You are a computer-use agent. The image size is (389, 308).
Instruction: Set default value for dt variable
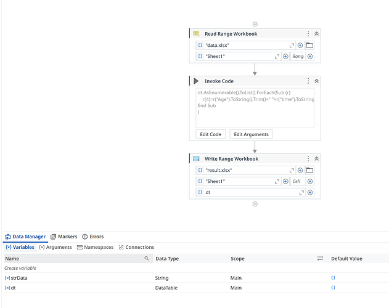tap(333, 288)
